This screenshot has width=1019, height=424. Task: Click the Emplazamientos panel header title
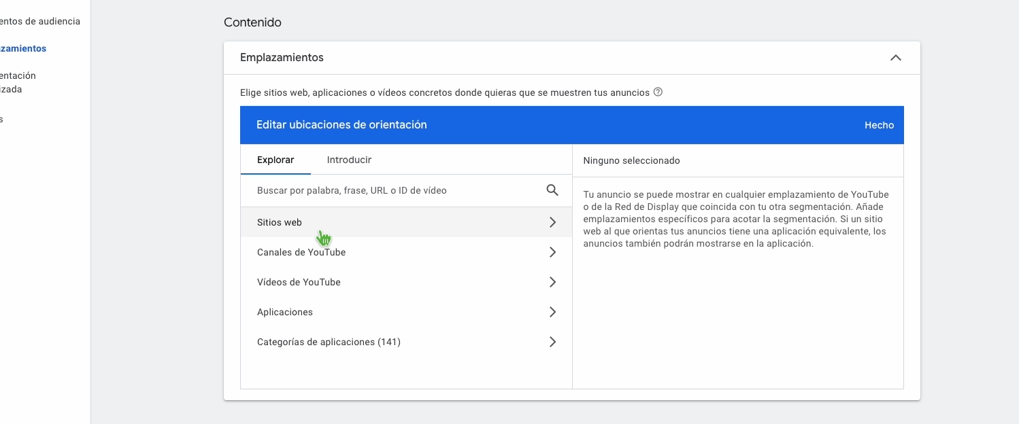(x=282, y=58)
